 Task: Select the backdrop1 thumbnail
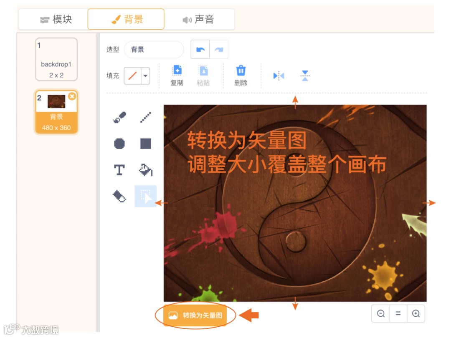pos(56,60)
